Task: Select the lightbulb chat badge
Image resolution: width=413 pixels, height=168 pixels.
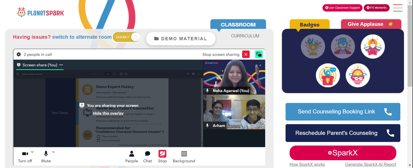Action: [328, 75]
